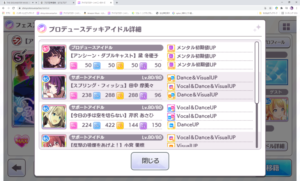Go back with browser back arrow
The width and height of the screenshot is (300, 181).
3,8
